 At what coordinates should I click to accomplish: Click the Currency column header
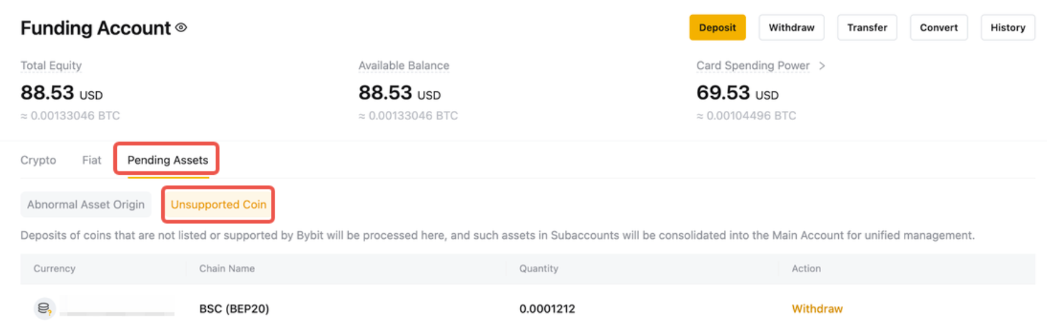click(x=54, y=269)
